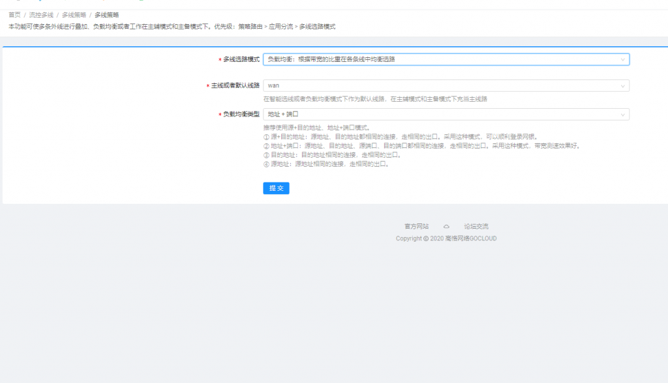Click the cloud icon in the footer
668x383 pixels.
(x=446, y=226)
